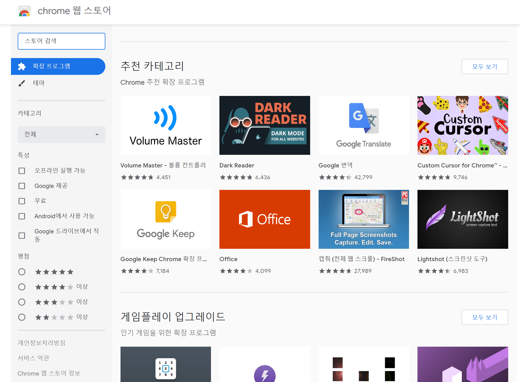Open the purple blocks game extension thumbnail
The image size is (520, 382).
(463, 364)
